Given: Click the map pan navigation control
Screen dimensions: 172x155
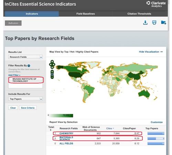Looking at the screenshot, I should coord(52,64).
